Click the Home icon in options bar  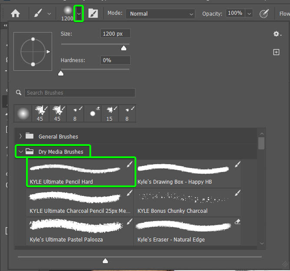15,13
